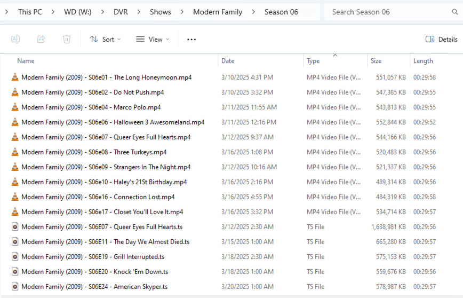Click VLC icon of Closet You'll Love It.mp4

(x=15, y=211)
